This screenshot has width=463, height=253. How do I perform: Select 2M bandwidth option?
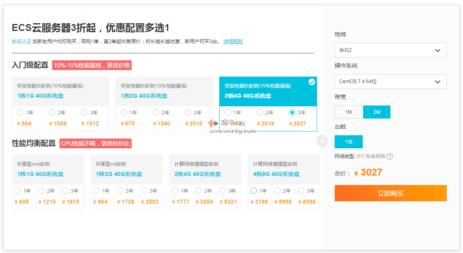pyautogui.click(x=377, y=112)
